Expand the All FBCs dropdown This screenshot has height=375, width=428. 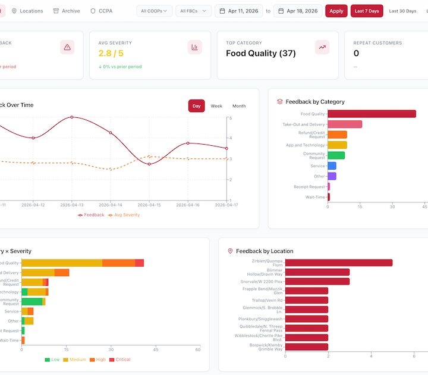pyautogui.click(x=193, y=11)
